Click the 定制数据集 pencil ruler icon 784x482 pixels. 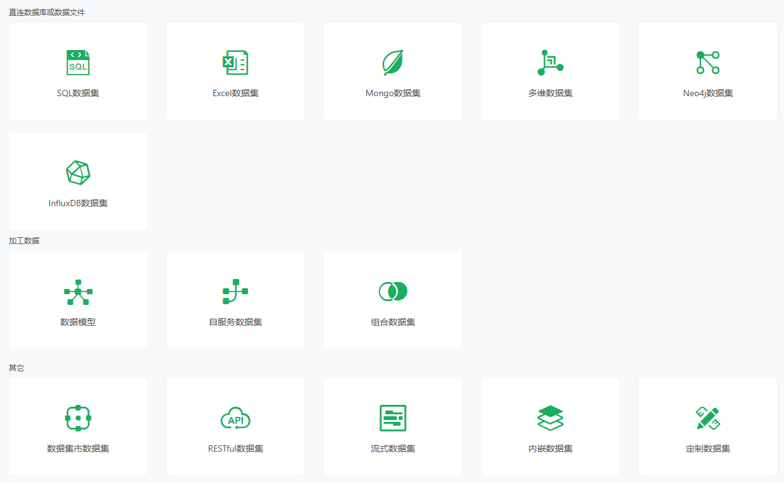(x=707, y=418)
